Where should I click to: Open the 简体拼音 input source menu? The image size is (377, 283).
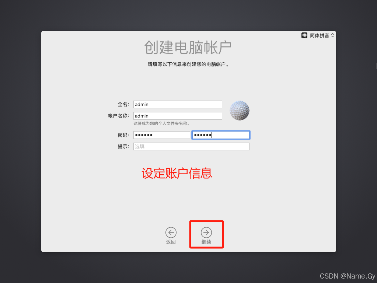click(318, 36)
